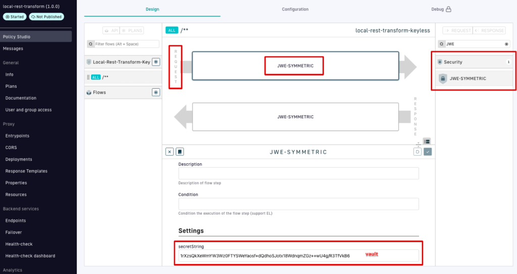Switch to the Configuration tab

295,9
